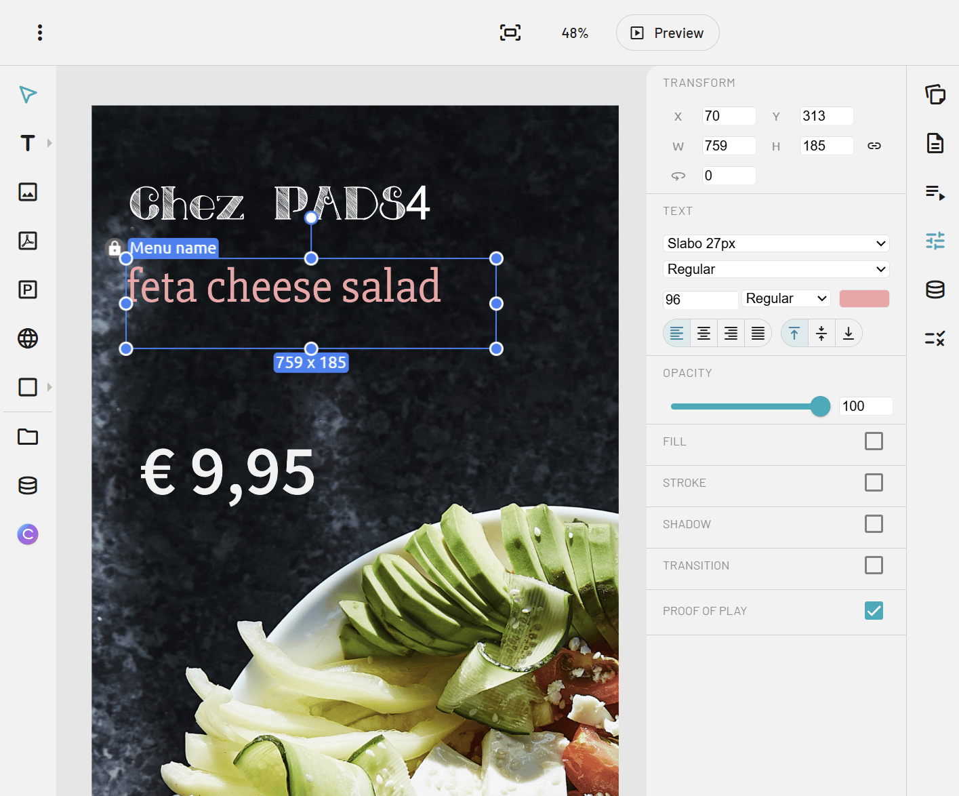The image size is (959, 796).
Task: Expand the Text tool submenu arrow
Action: click(49, 143)
